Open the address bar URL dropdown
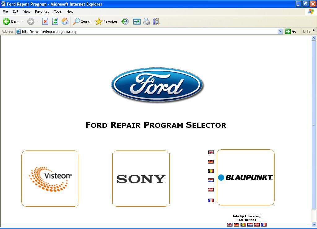This screenshot has height=229, width=317. pos(280,31)
